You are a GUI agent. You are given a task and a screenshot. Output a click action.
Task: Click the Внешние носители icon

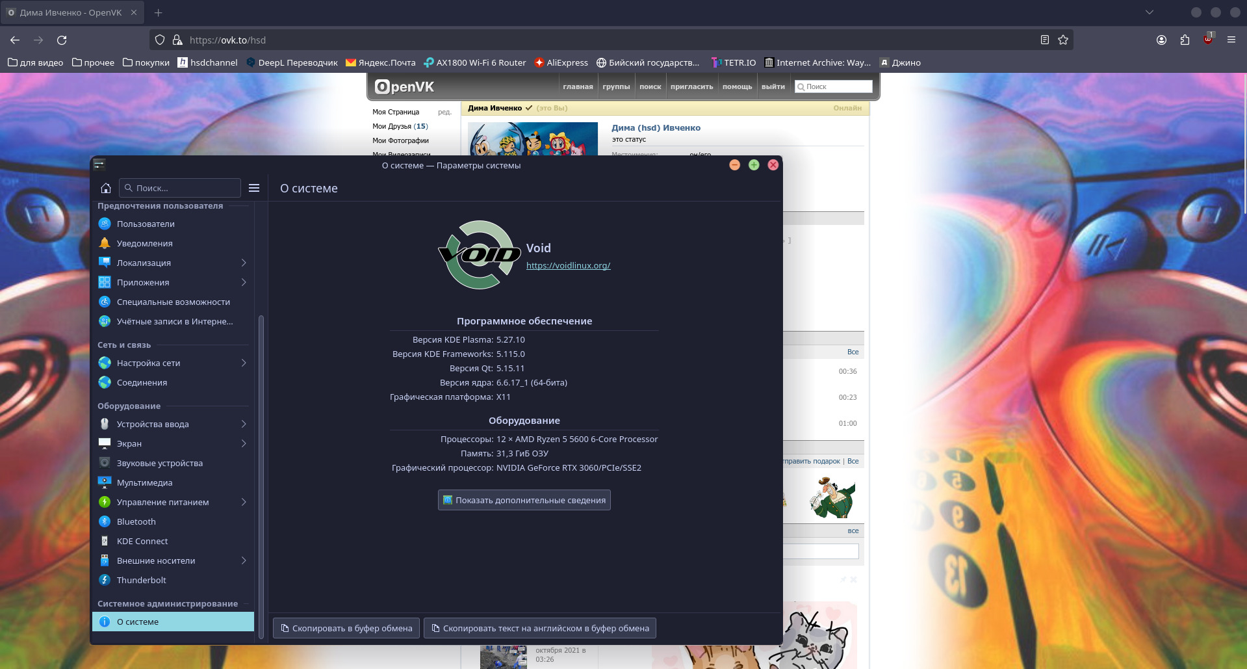105,560
